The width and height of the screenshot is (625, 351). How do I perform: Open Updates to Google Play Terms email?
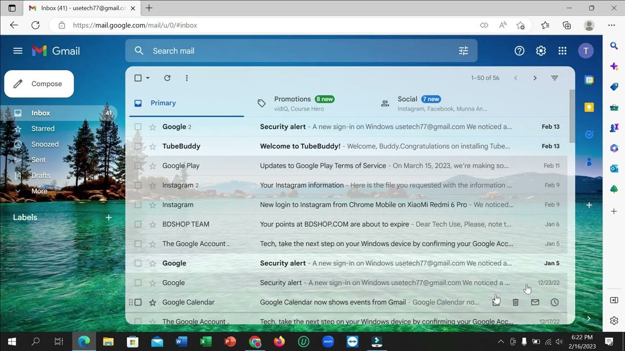347,166
